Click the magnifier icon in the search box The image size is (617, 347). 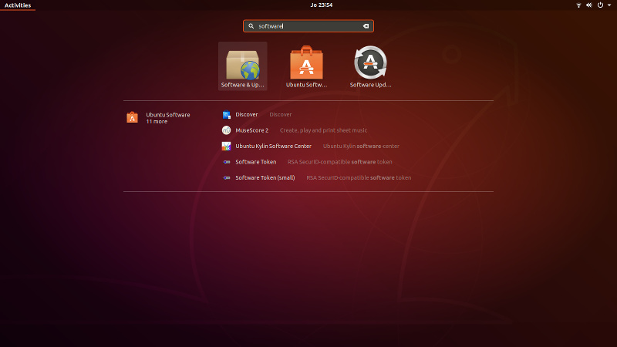point(251,26)
